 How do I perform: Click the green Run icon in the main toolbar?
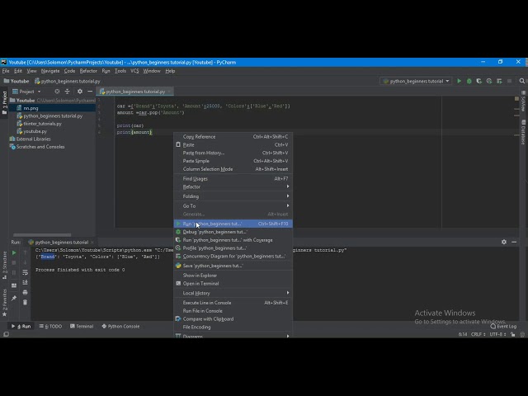[x=459, y=81]
